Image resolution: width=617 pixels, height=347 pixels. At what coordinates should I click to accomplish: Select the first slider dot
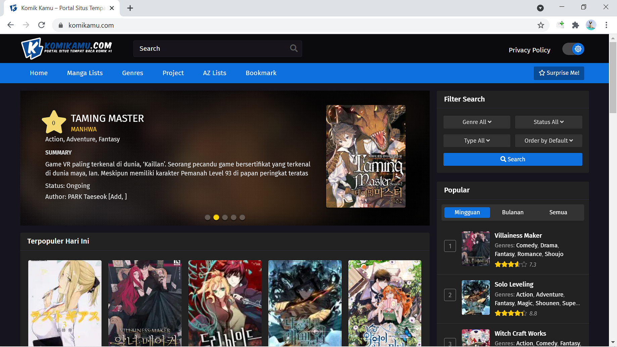pyautogui.click(x=207, y=217)
